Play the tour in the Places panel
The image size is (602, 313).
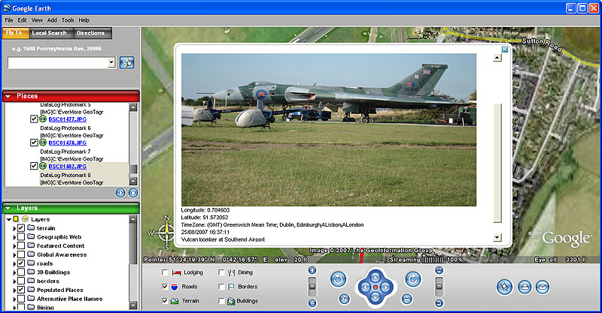[x=120, y=193]
